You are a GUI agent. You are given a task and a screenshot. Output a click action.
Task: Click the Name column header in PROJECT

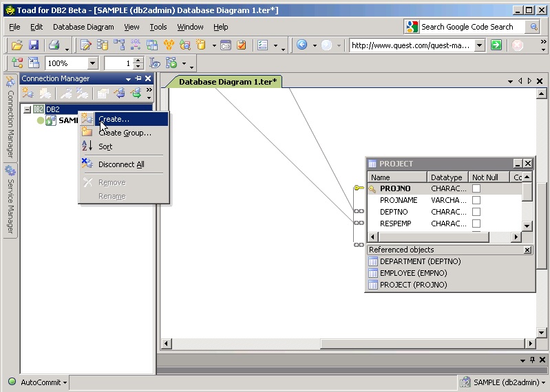[397, 177]
